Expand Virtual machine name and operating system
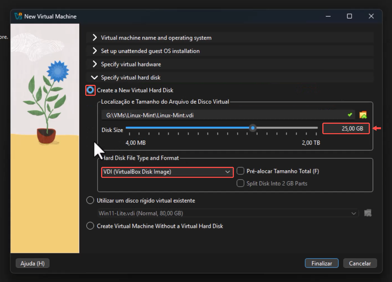Image resolution: width=392 pixels, height=282 pixels. [x=230, y=38]
